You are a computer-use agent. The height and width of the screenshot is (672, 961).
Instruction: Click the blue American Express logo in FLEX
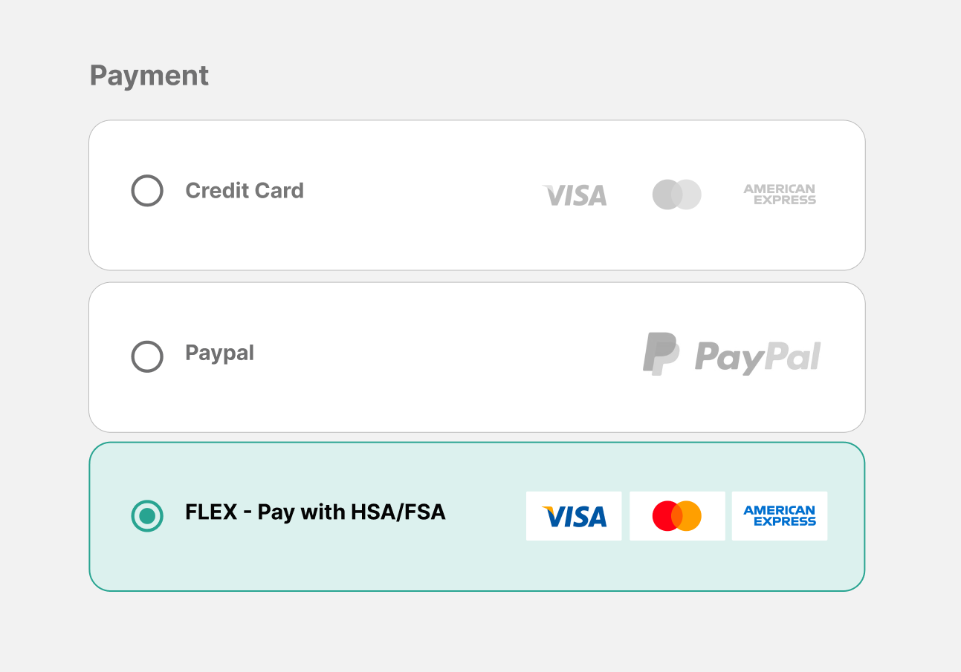click(x=780, y=516)
